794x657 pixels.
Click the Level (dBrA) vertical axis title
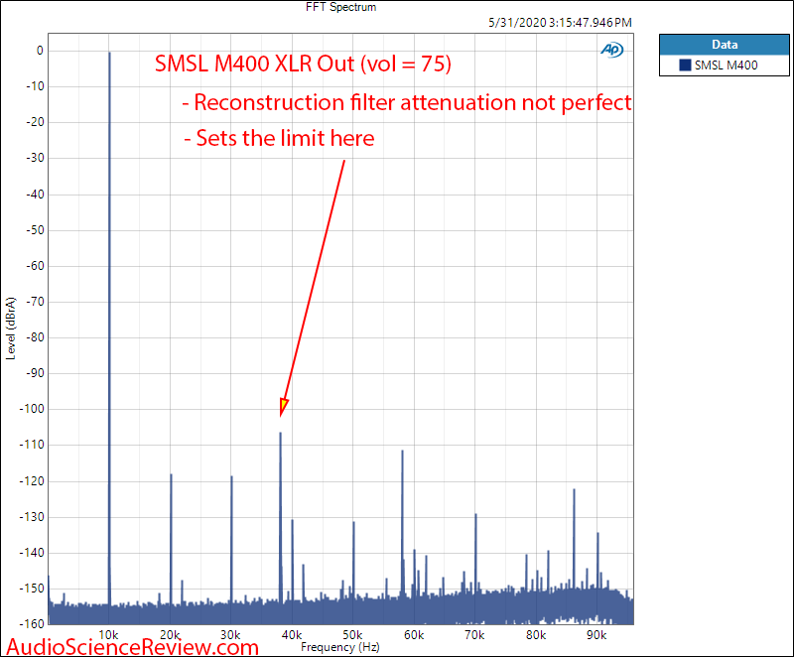(11, 328)
